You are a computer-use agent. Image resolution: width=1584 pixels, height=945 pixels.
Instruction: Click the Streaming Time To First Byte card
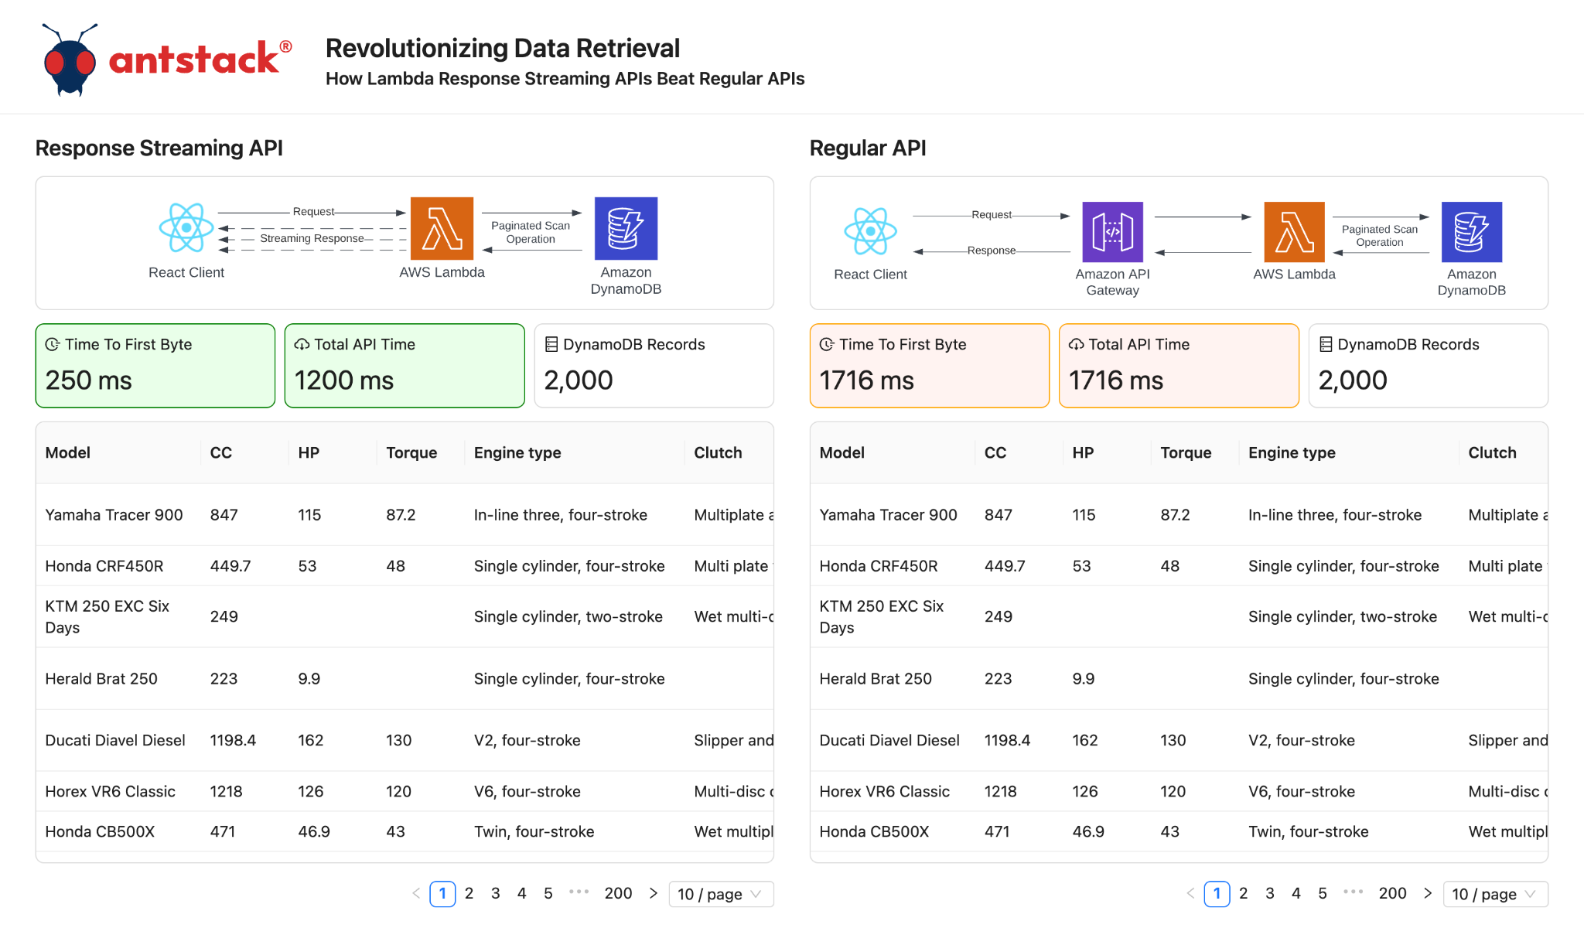click(155, 365)
